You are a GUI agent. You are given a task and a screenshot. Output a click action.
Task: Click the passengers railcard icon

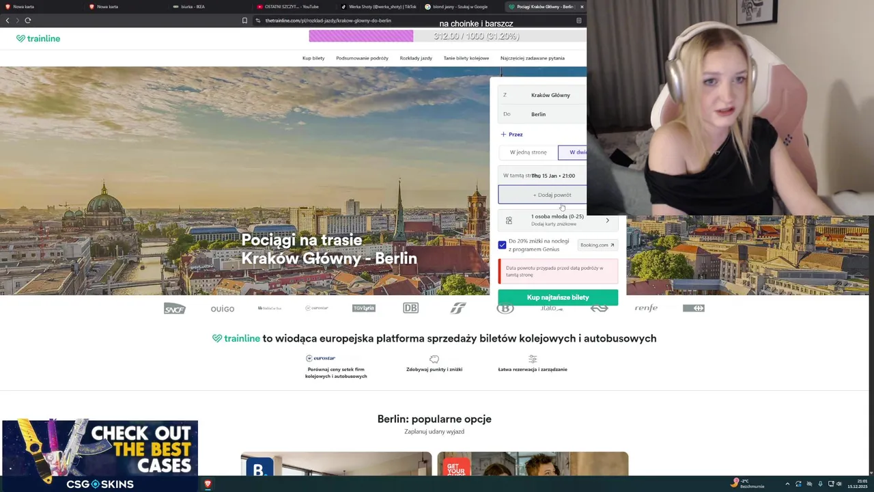[509, 221]
